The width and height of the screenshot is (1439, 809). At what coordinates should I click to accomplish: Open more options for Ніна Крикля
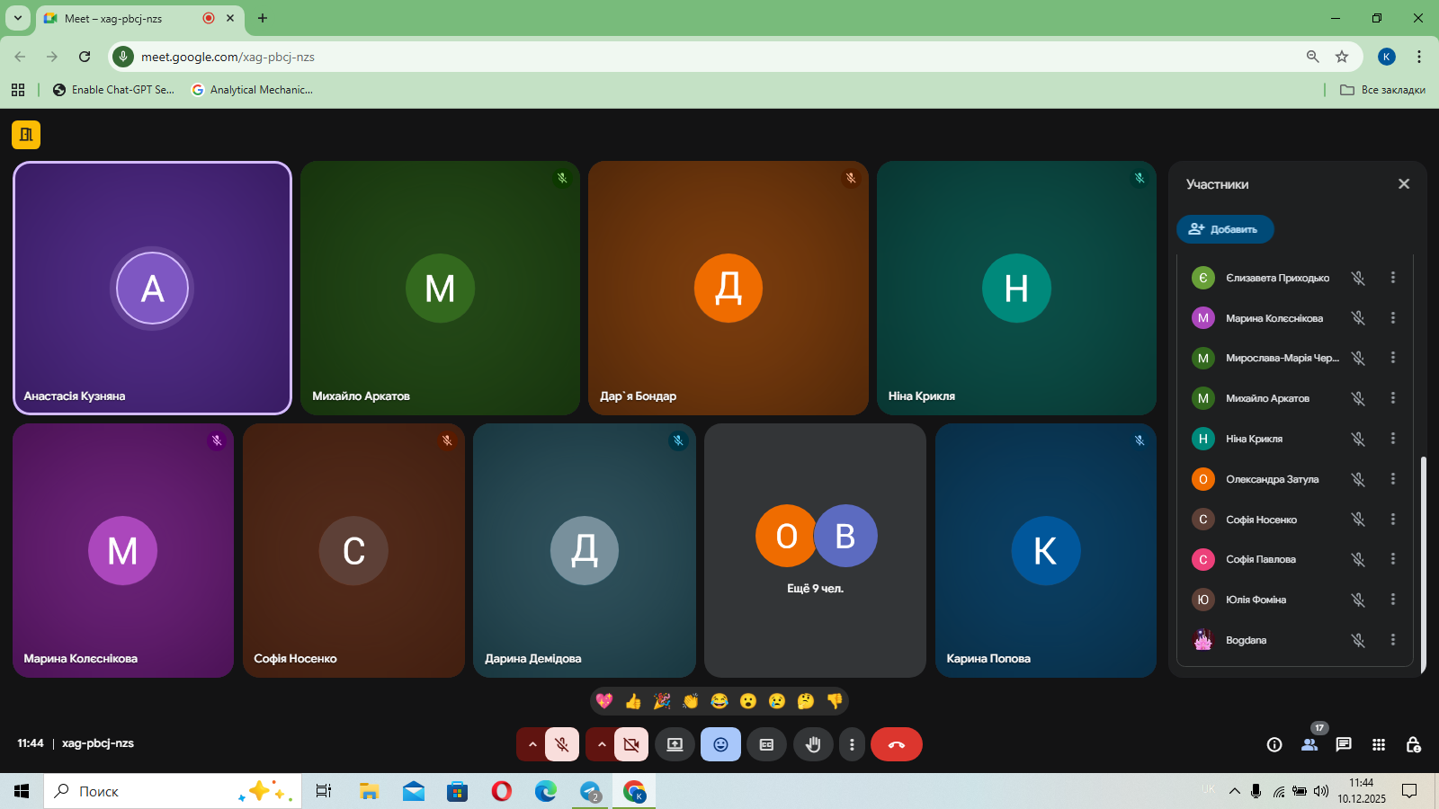point(1393,439)
